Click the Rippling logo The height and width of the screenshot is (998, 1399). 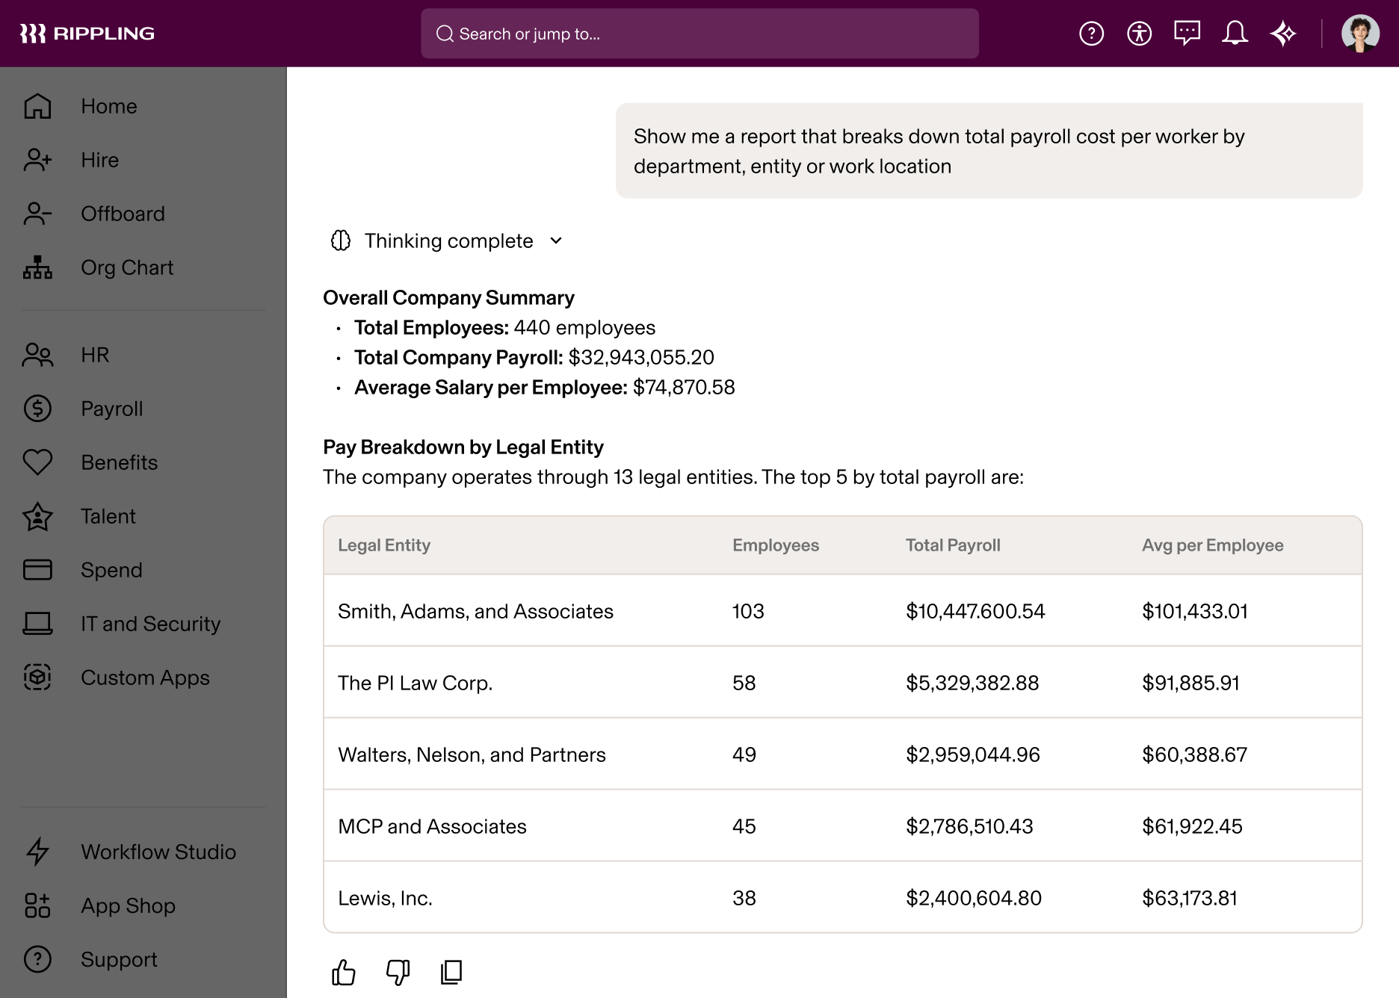(x=88, y=32)
